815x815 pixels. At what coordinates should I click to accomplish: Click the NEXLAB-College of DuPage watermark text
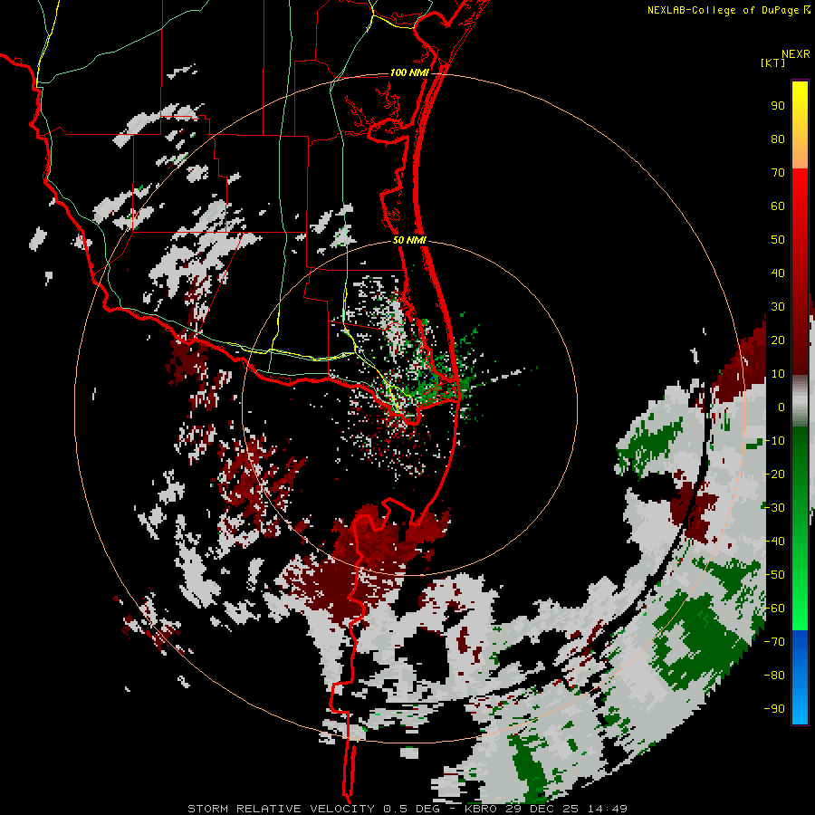[724, 10]
